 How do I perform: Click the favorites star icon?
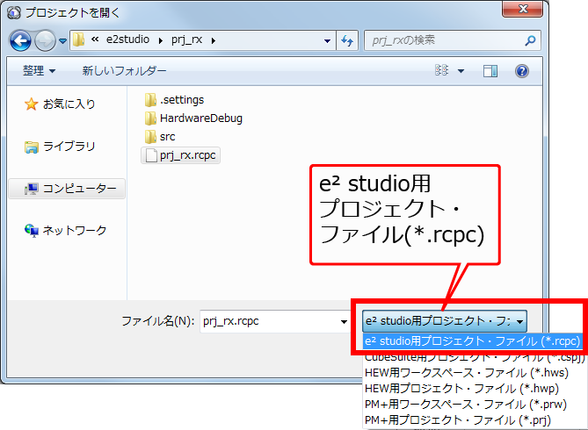click(31, 104)
